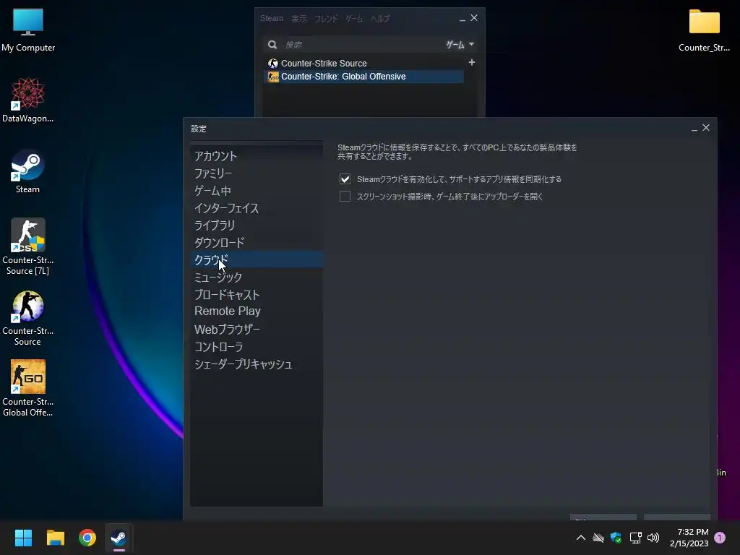
Task: Select ダウンロード settings category
Action: [x=257, y=243]
